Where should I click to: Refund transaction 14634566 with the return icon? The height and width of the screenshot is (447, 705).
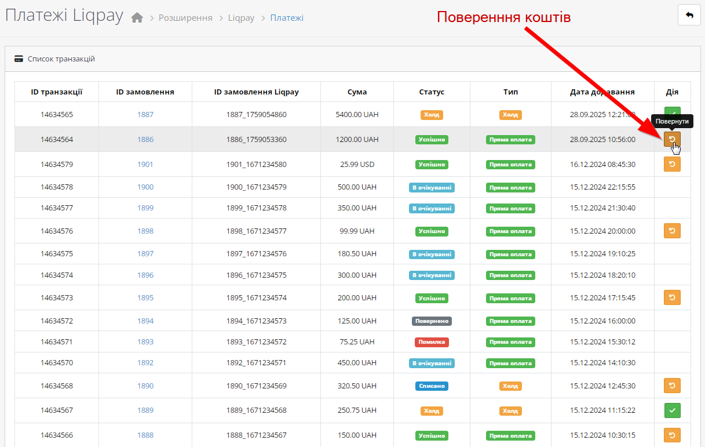coord(672,435)
